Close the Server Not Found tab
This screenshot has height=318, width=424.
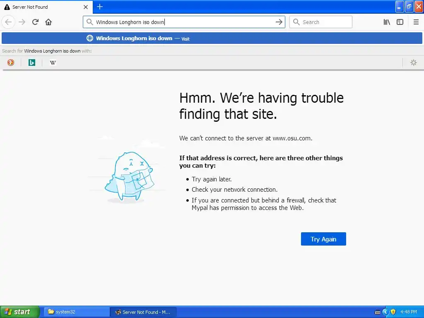(86, 7)
